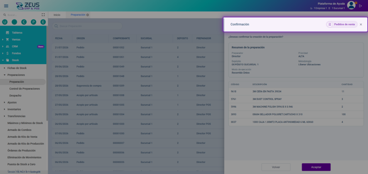The height and width of the screenshot is (174, 368).
Task: Click the Buscar Preparación search field
Action: 87,26
